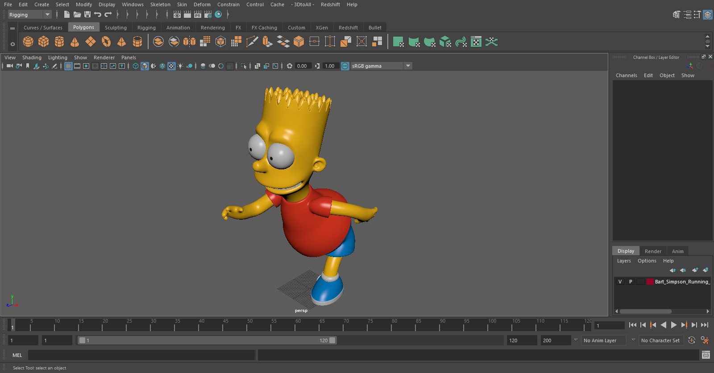Create a polygon cylinder from the shelf
The height and width of the screenshot is (373, 714).
pos(59,42)
